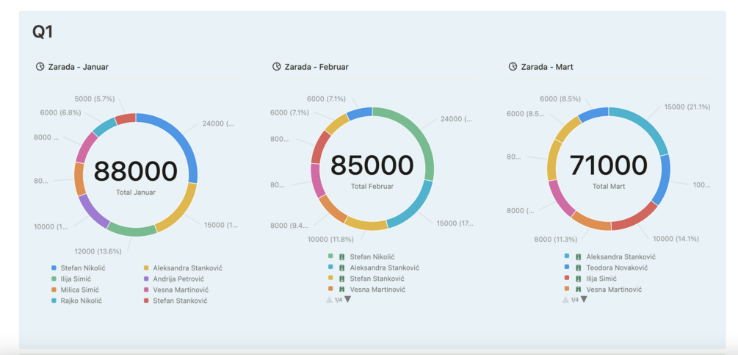Click blue swatch for Stefan Nikolić in Januar legend
Screen dimensions: 738x355
(x=54, y=268)
